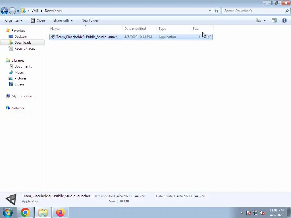Viewport: 291px width, 218px height.
Task: Click the Open toolbar button
Action: [38, 20]
